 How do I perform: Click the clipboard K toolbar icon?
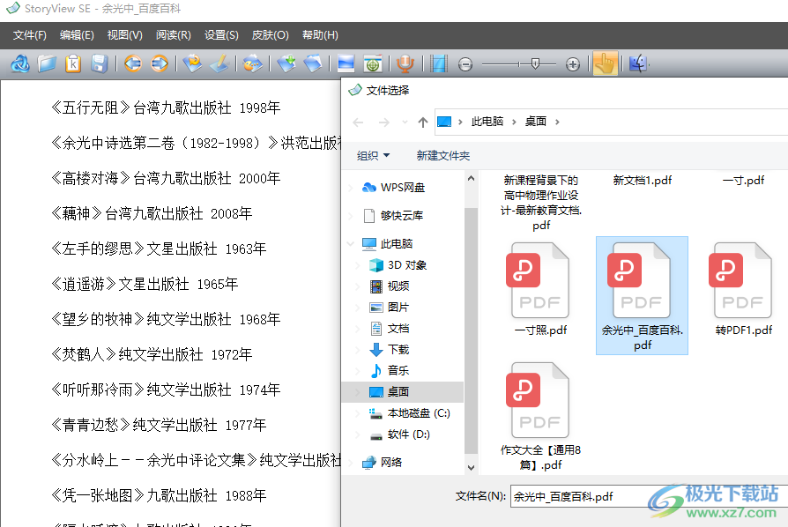pos(73,64)
